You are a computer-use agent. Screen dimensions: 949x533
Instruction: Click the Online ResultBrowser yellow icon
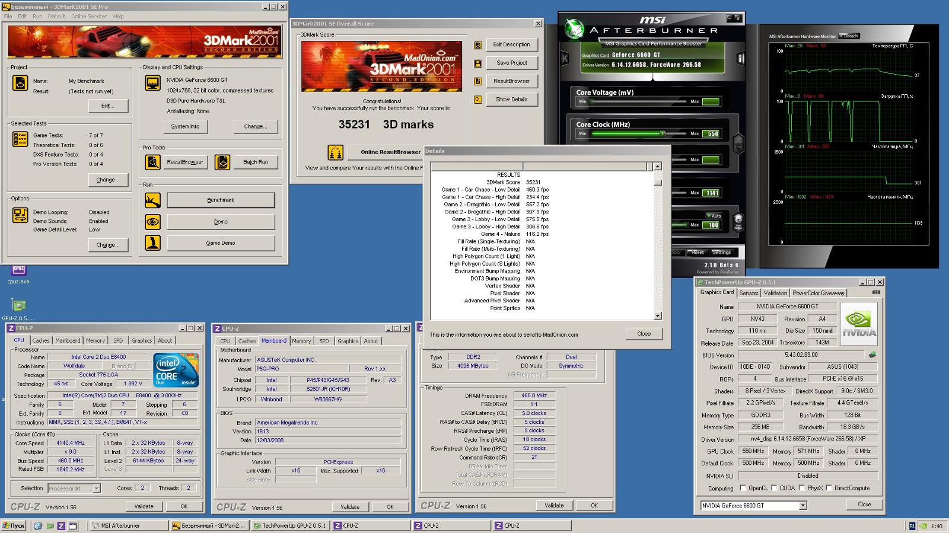pos(336,152)
